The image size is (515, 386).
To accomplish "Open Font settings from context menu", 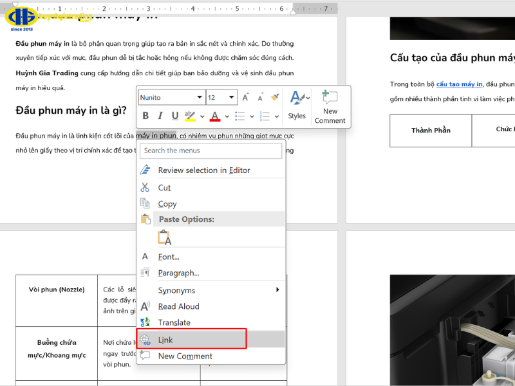I will tap(167, 257).
